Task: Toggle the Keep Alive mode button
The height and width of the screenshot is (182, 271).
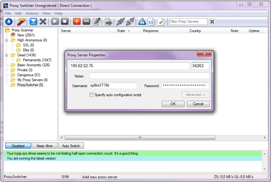Action: click(x=44, y=146)
